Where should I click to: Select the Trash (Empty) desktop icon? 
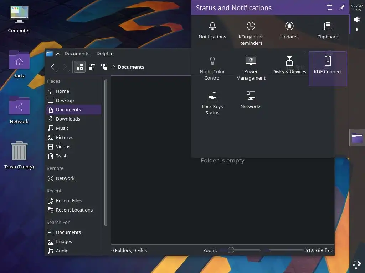tap(19, 155)
